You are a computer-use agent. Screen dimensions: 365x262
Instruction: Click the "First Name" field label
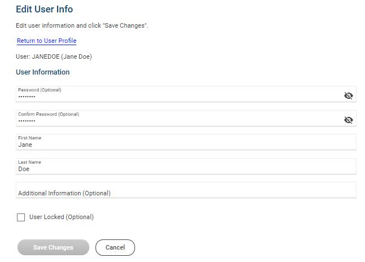29,138
